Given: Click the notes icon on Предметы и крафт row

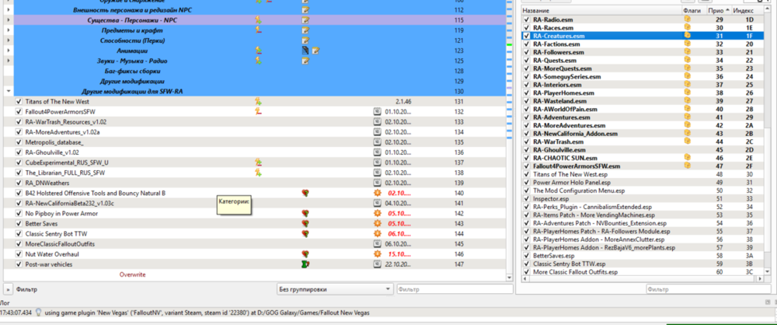Looking at the screenshot, I should [x=305, y=30].
